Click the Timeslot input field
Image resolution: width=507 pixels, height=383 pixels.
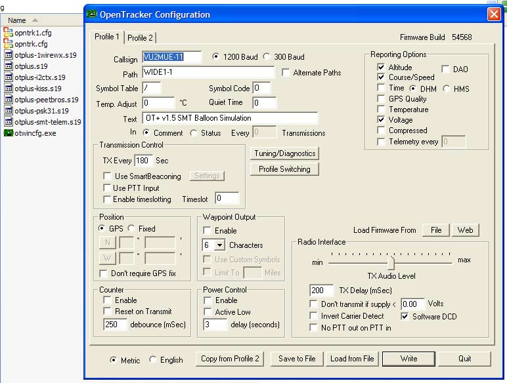tap(227, 198)
